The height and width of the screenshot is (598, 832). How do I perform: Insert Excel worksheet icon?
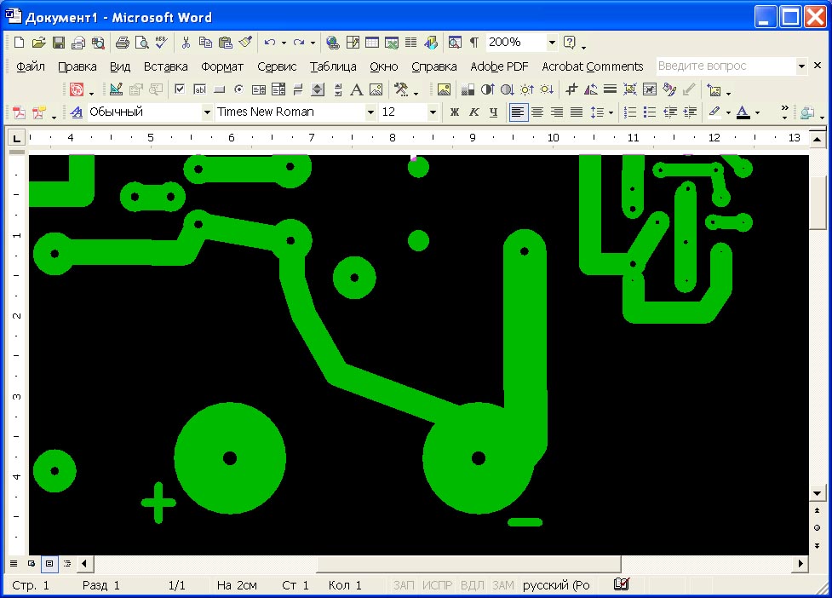tap(392, 43)
